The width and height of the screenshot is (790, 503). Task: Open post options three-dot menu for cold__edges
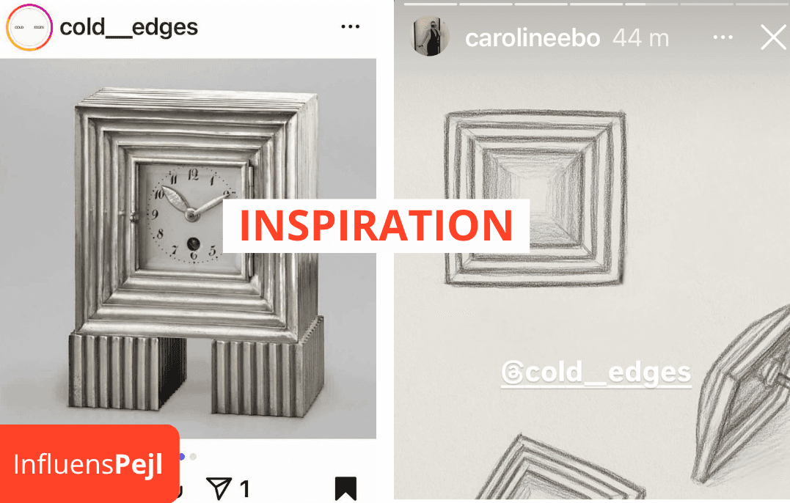point(350,26)
